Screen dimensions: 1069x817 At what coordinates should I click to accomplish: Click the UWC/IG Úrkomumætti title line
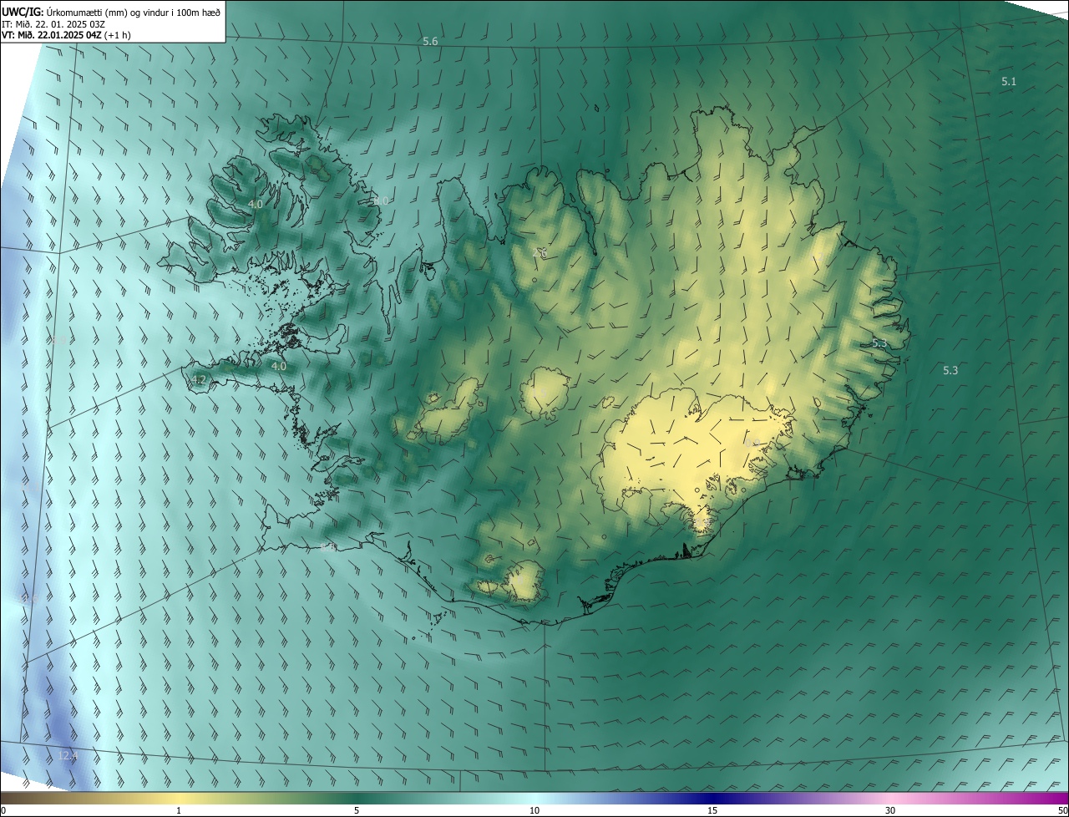(x=111, y=12)
